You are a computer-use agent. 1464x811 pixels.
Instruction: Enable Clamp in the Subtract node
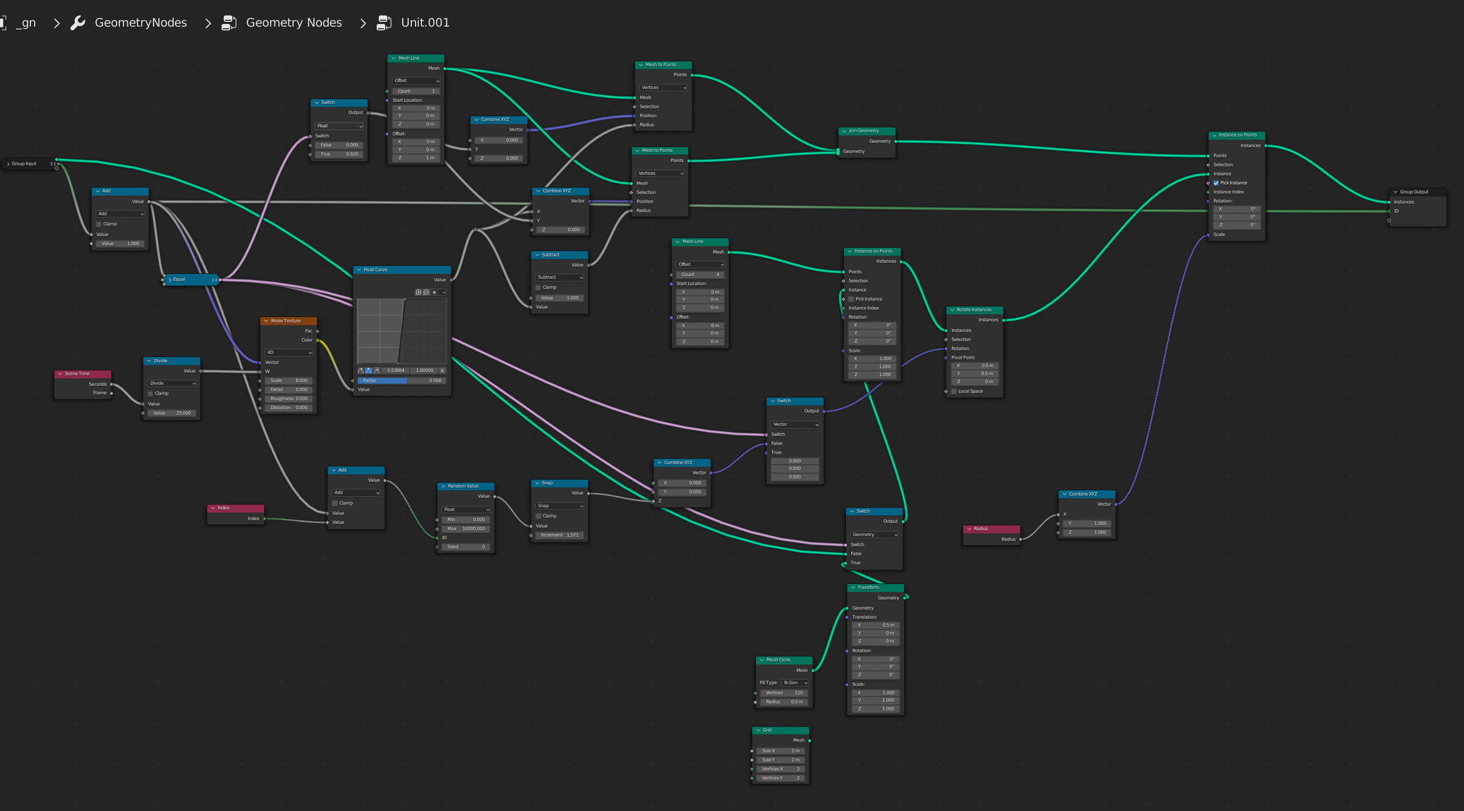pyautogui.click(x=538, y=288)
